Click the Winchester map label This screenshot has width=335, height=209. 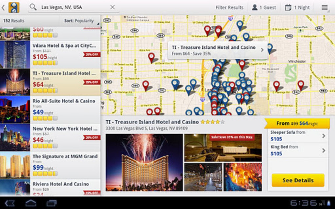tap(297, 61)
